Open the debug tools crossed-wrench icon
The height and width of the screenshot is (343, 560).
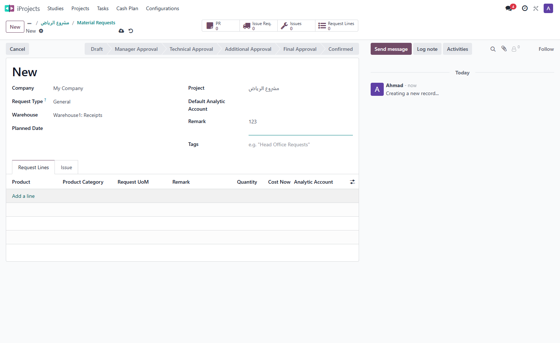click(x=536, y=8)
